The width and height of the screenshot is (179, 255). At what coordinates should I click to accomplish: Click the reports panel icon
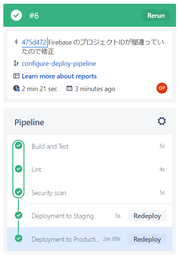tap(16, 76)
